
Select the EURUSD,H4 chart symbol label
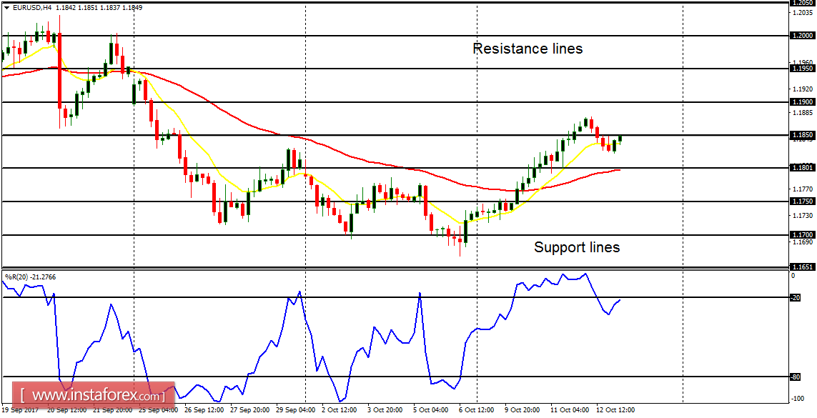tap(32, 6)
